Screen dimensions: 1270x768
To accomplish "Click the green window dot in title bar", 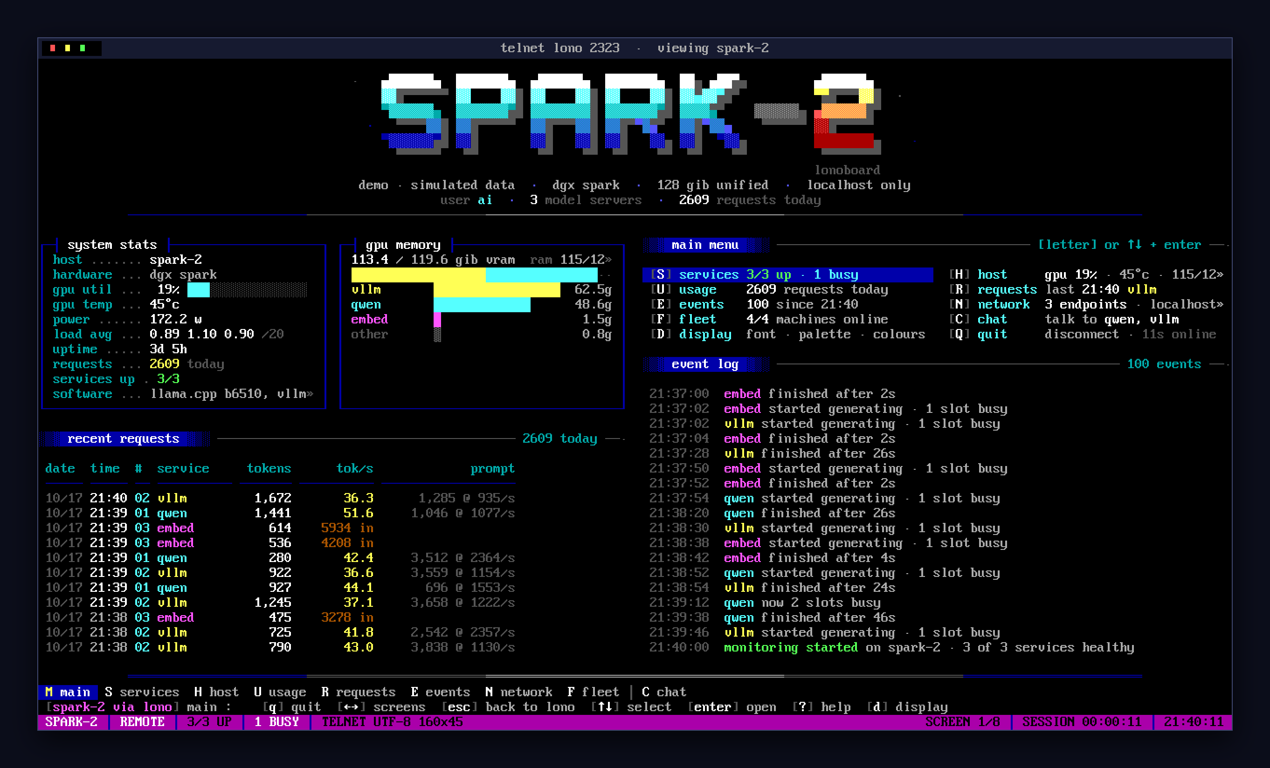I will tap(83, 48).
